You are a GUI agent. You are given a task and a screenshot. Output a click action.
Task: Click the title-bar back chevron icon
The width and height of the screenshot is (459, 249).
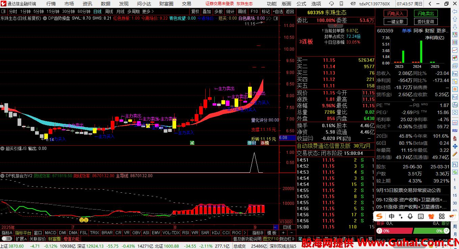click(x=430, y=4)
